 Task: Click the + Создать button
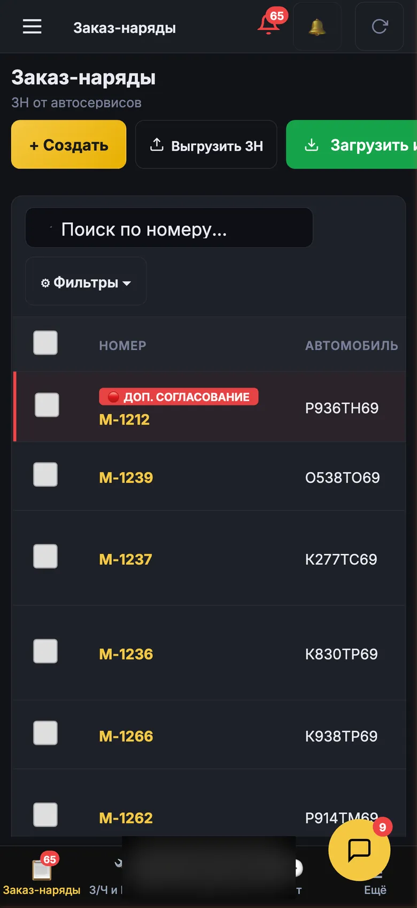point(69,145)
